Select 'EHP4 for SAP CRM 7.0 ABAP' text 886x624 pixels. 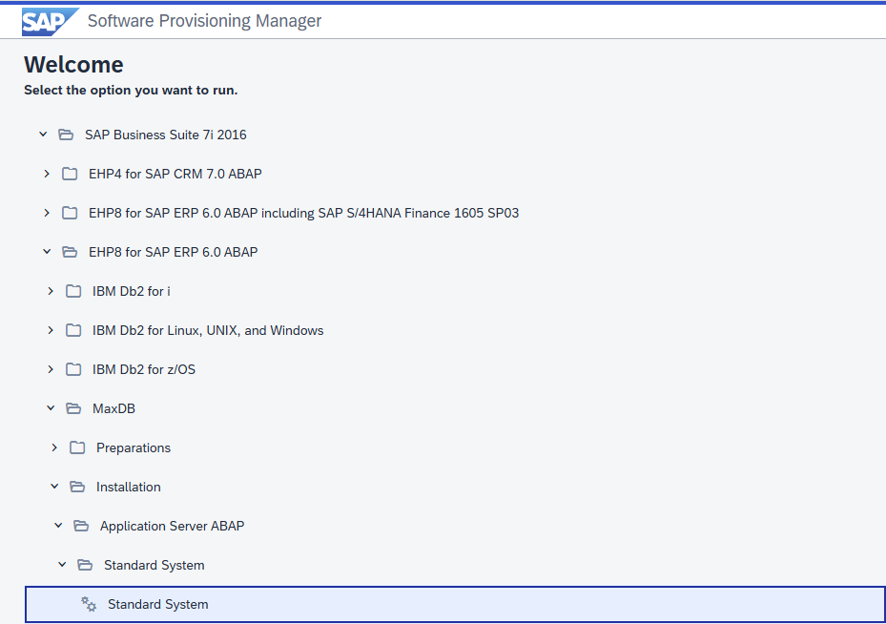(x=175, y=174)
